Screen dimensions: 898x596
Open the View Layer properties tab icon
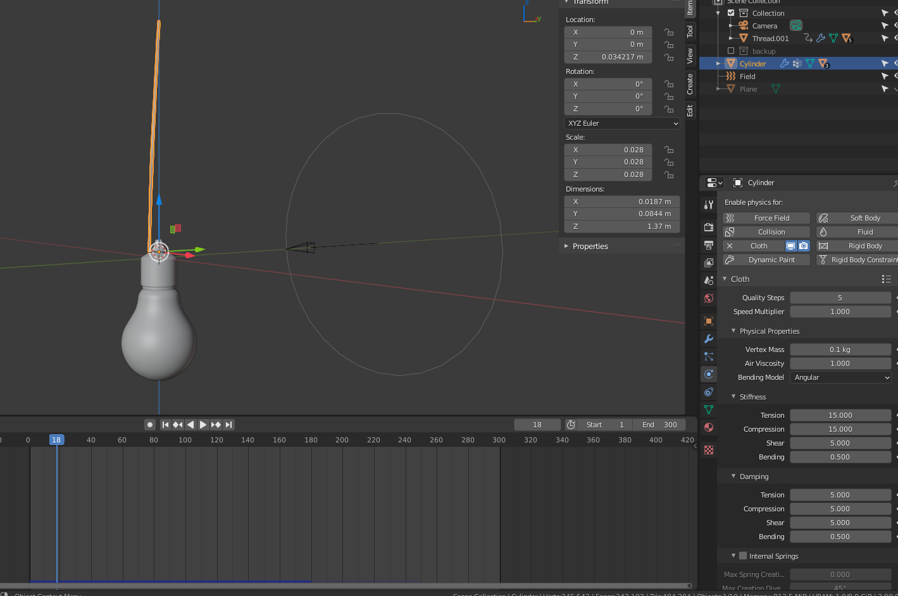(x=709, y=262)
